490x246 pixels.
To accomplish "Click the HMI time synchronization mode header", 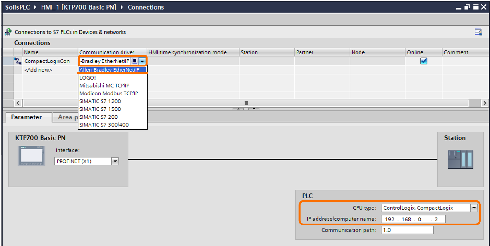I will tap(193, 52).
